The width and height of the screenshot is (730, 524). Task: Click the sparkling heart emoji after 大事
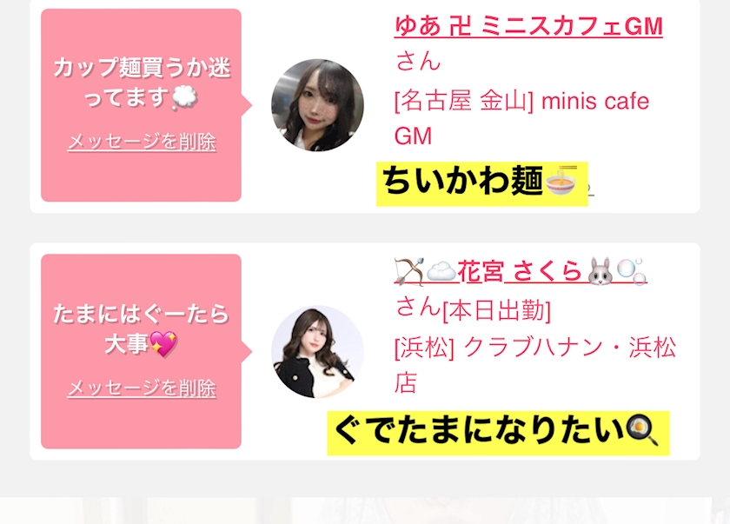(x=163, y=344)
